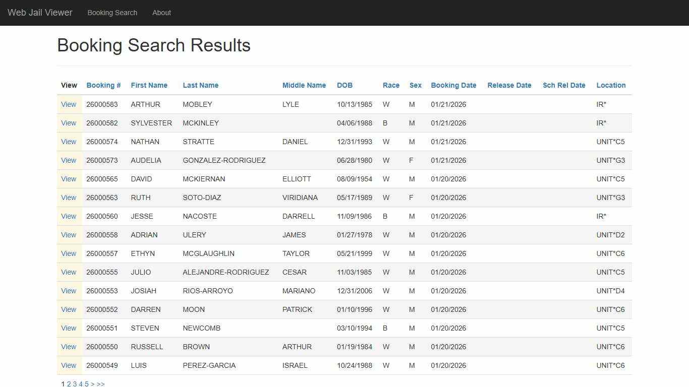
Task: Sort the table by Last Name
Action: (200, 85)
